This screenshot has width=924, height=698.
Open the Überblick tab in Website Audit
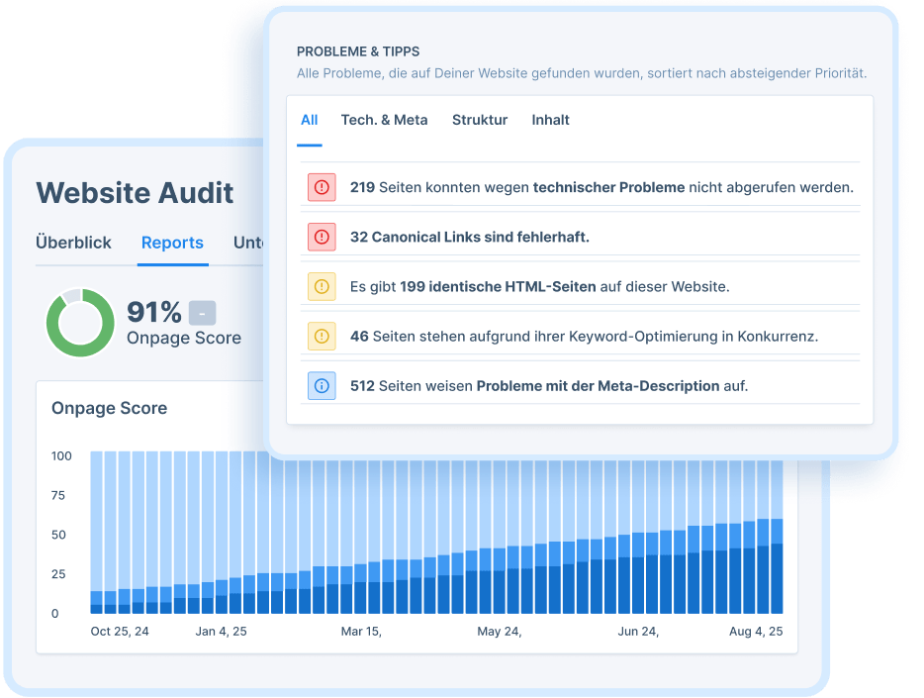point(73,243)
